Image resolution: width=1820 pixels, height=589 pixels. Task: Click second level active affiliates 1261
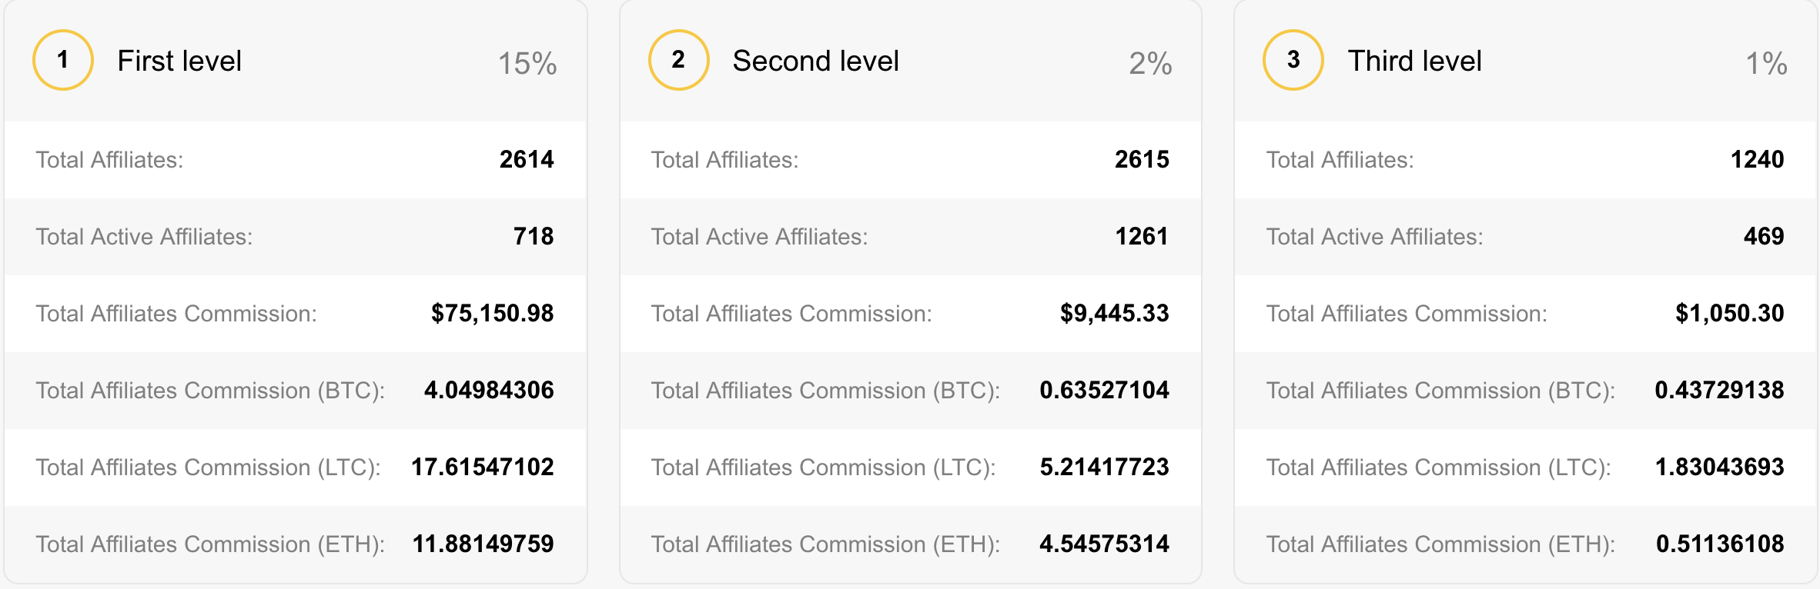1142,236
